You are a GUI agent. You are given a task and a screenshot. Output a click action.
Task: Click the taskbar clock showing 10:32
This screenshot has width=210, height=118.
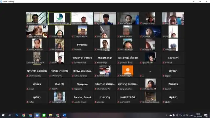(198, 115)
